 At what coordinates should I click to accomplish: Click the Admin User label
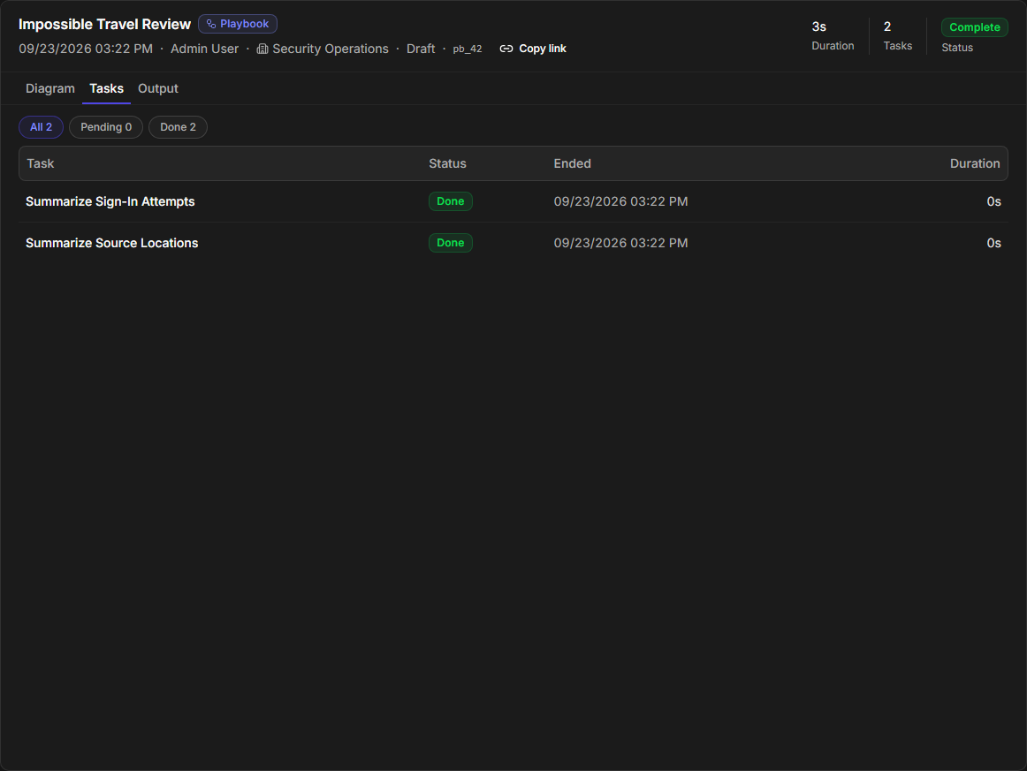204,49
